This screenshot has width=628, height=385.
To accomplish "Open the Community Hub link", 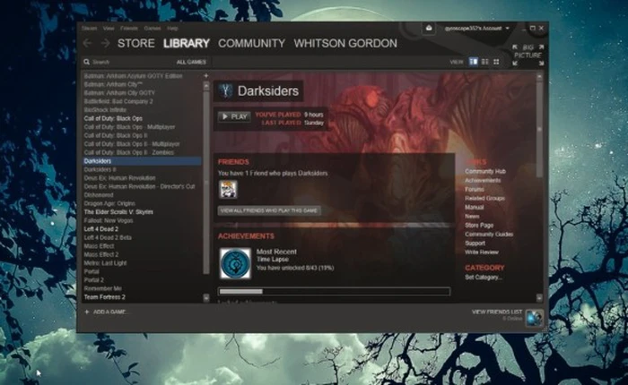I will tap(485, 171).
